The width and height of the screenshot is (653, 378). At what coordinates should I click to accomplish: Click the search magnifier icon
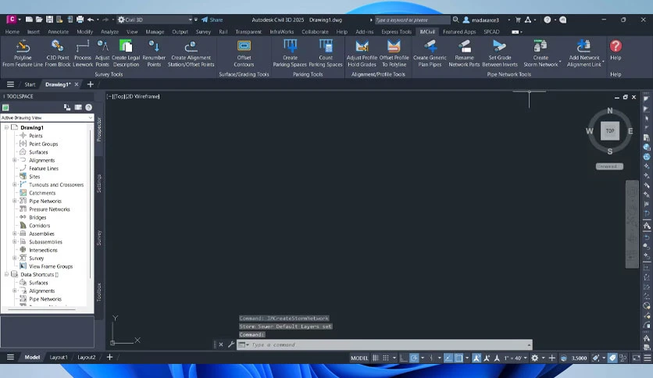pos(455,20)
